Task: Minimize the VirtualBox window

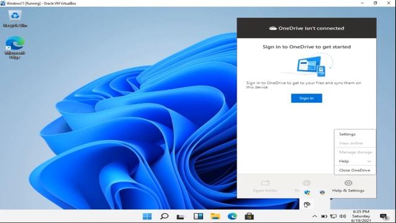Action: coord(363,3)
